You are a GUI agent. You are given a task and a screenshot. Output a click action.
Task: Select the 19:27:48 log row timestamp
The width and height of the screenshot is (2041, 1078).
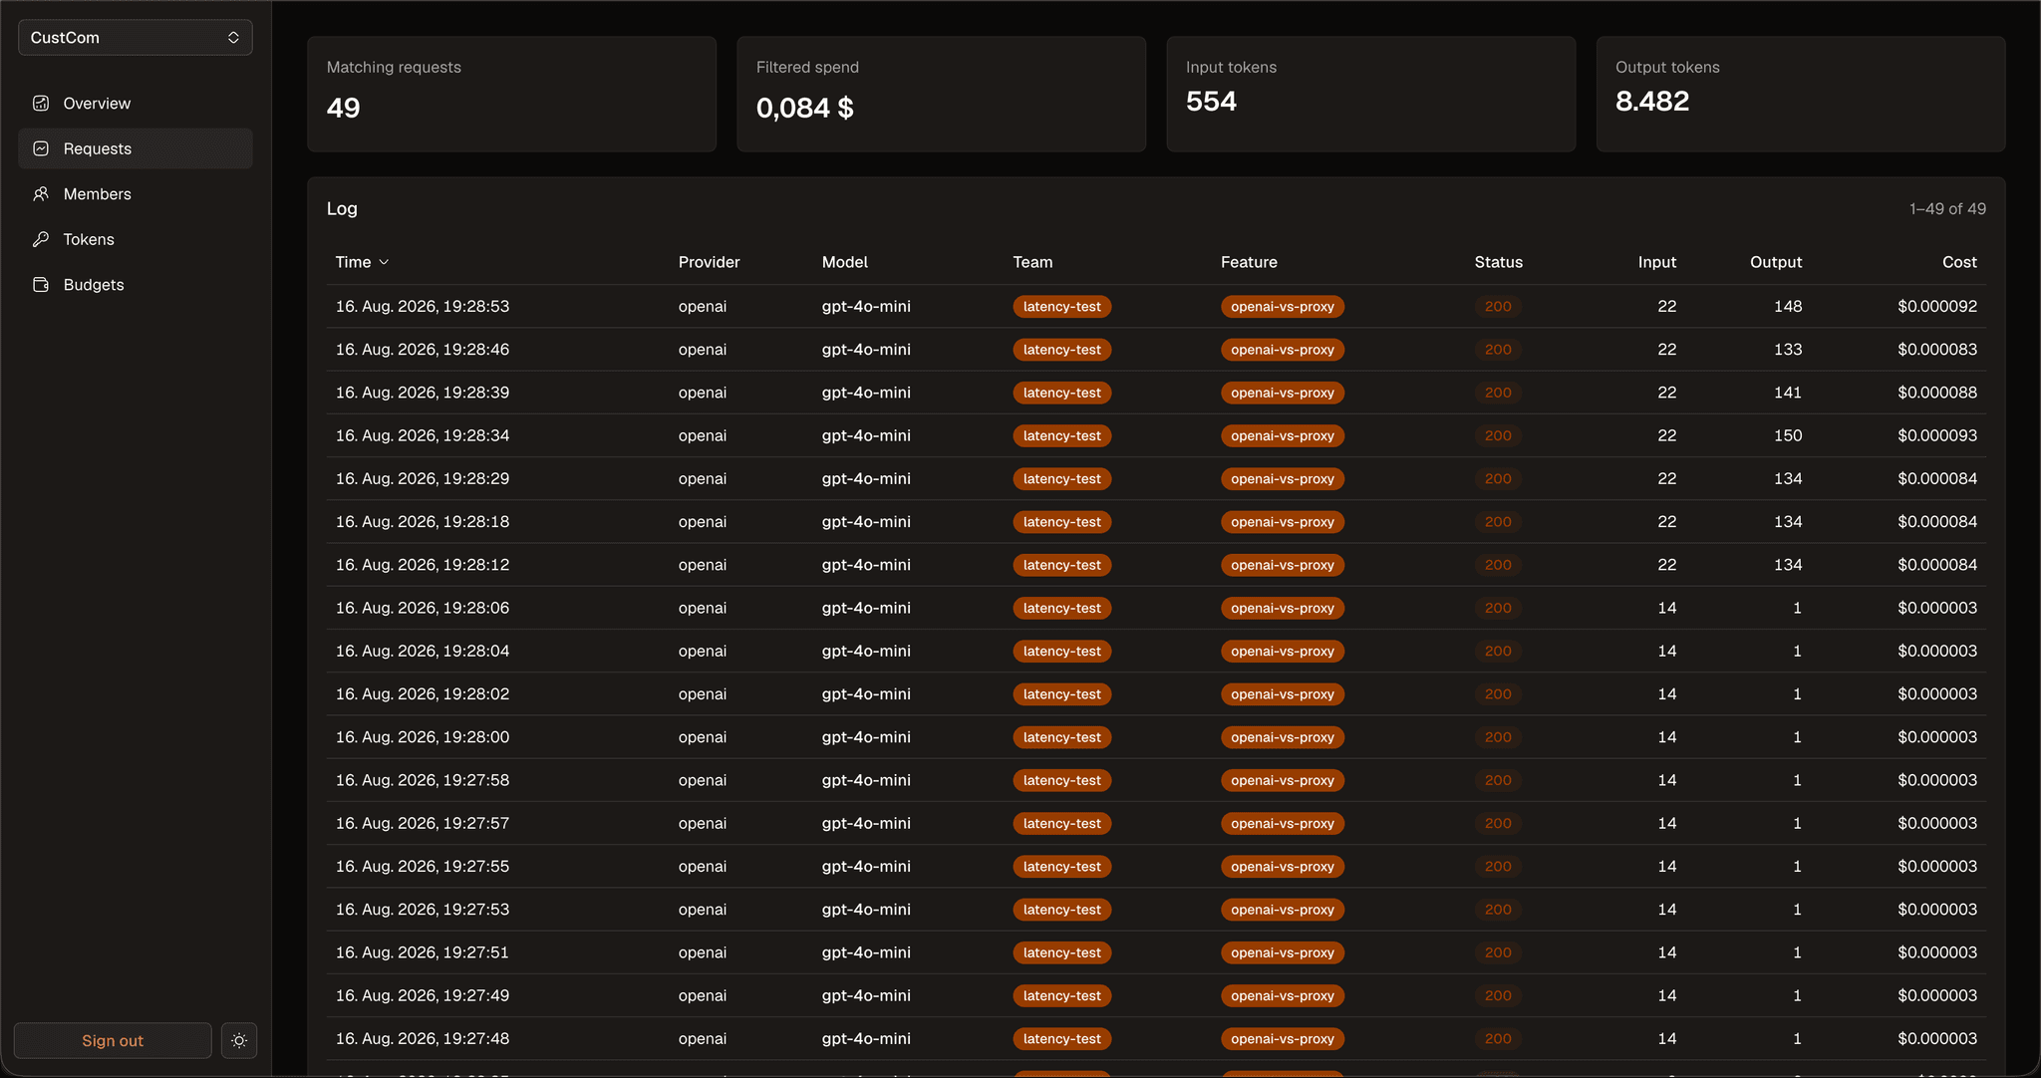(423, 1039)
